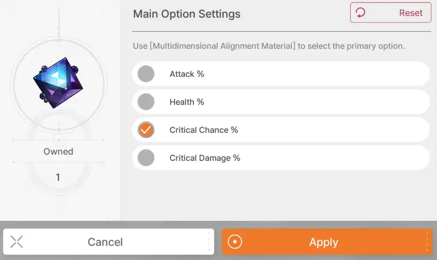Click the vertical dots on Apply button edge
Image resolution: width=437 pixels, height=260 pixels.
(x=427, y=242)
